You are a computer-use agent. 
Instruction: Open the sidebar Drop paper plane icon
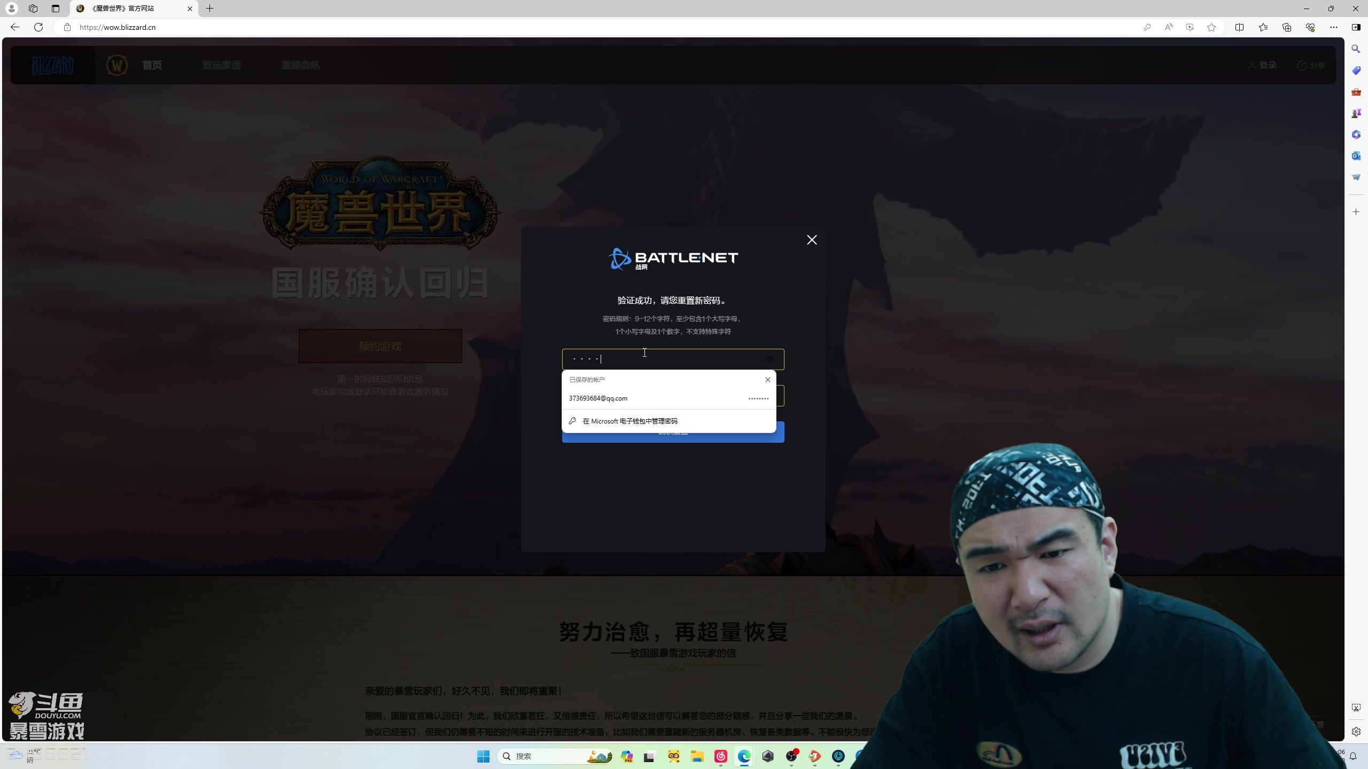click(1356, 177)
